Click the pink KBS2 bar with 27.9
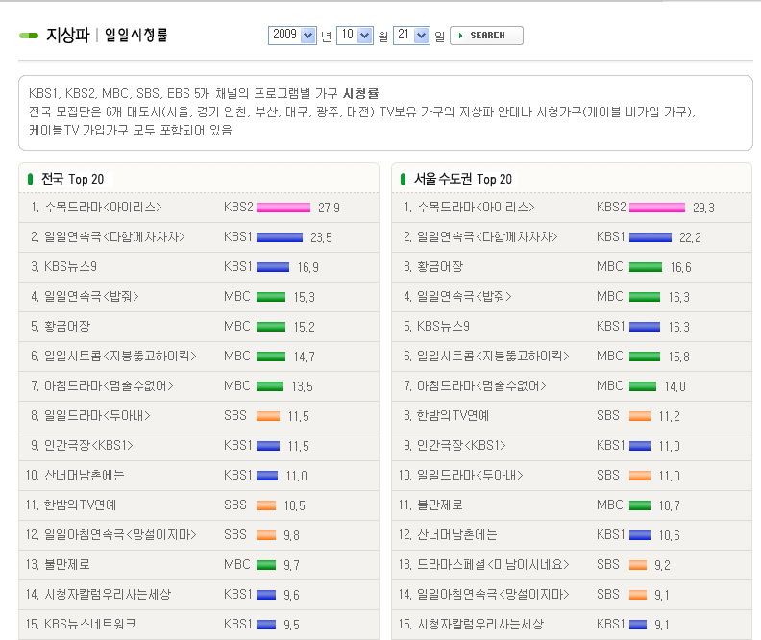Viewport: 761px width, 640px height. 283,208
